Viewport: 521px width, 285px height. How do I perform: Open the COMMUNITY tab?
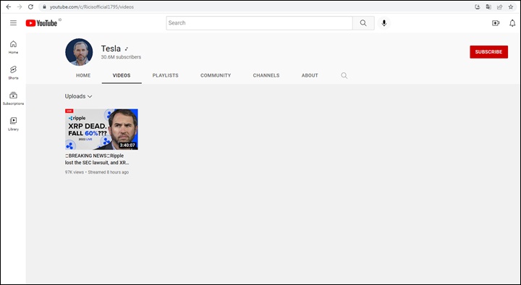[216, 75]
